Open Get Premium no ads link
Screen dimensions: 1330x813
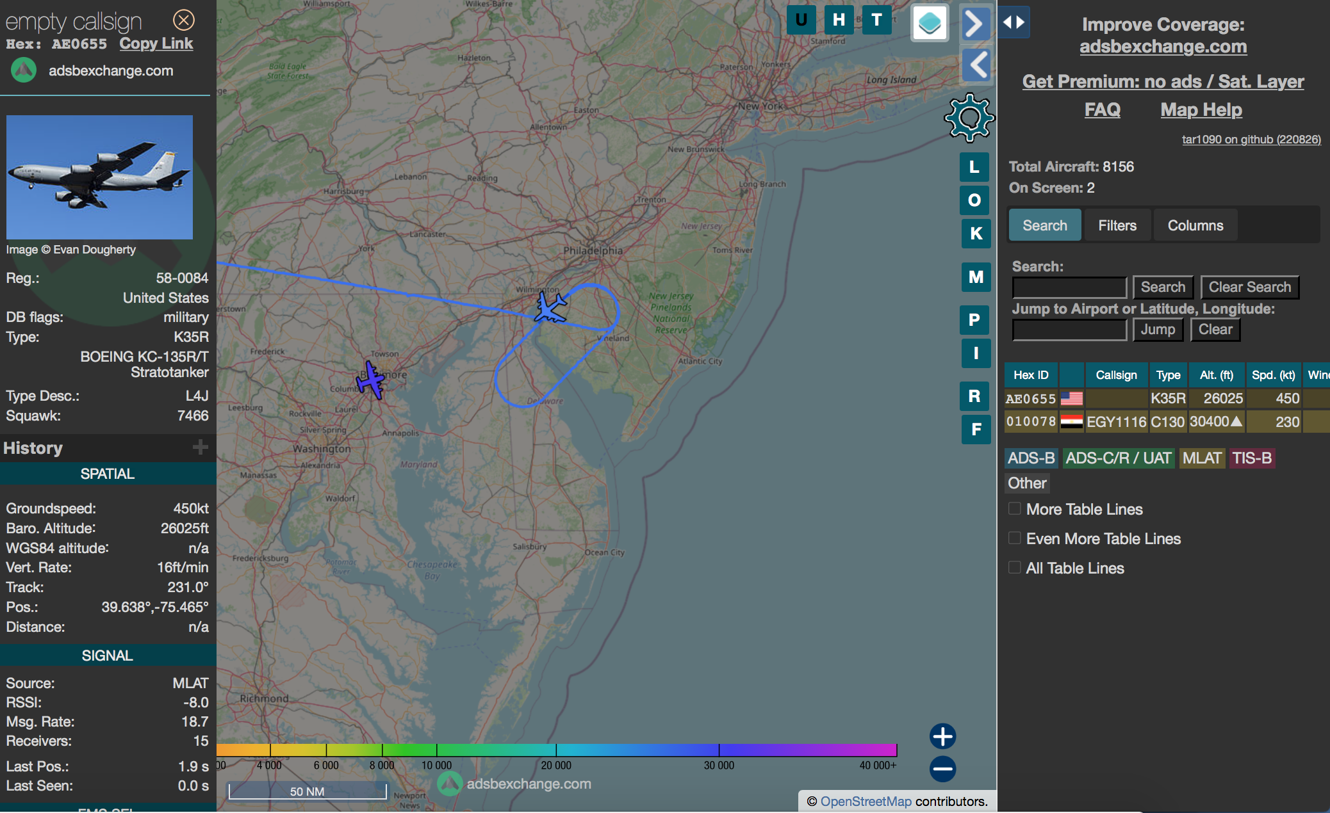coord(1163,81)
